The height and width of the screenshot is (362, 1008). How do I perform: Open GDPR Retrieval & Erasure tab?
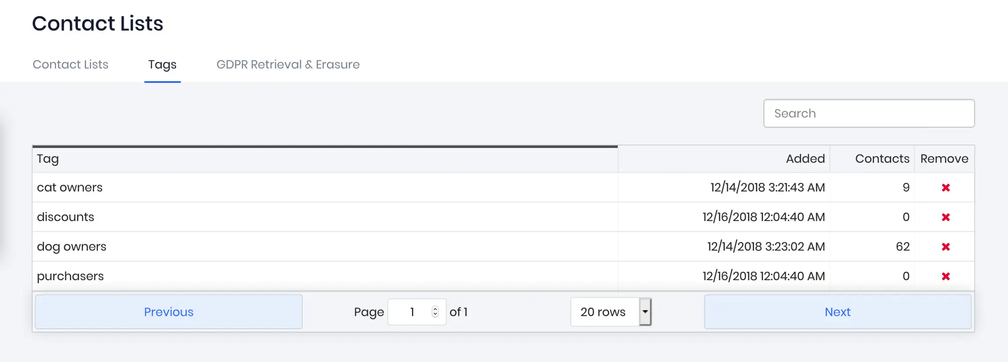pos(288,64)
